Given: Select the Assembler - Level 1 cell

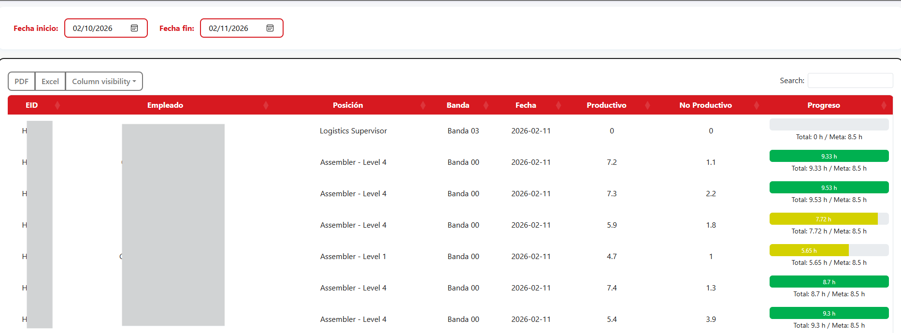Looking at the screenshot, I should 353,257.
